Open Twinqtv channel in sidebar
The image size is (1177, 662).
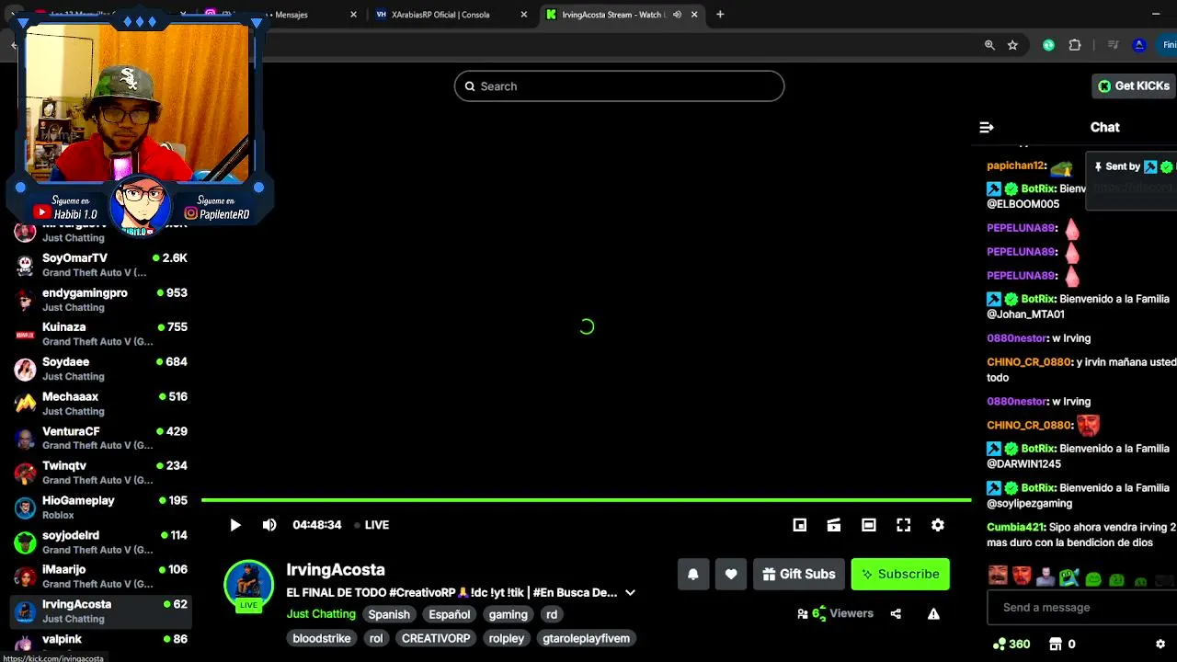[101, 473]
